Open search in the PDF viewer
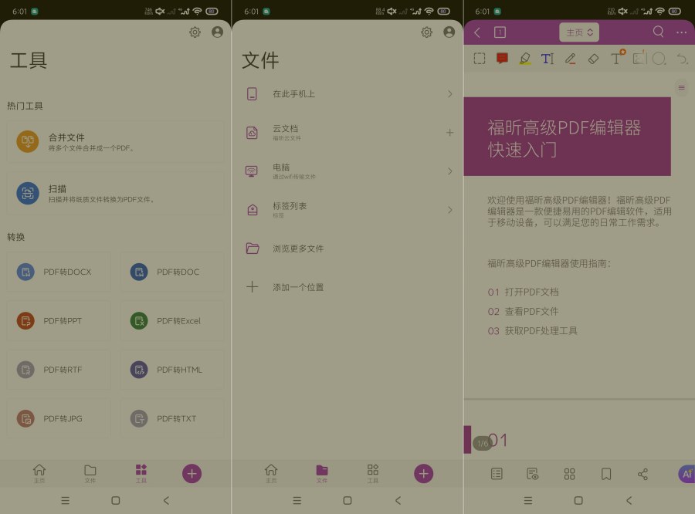The width and height of the screenshot is (695, 514). click(x=658, y=32)
